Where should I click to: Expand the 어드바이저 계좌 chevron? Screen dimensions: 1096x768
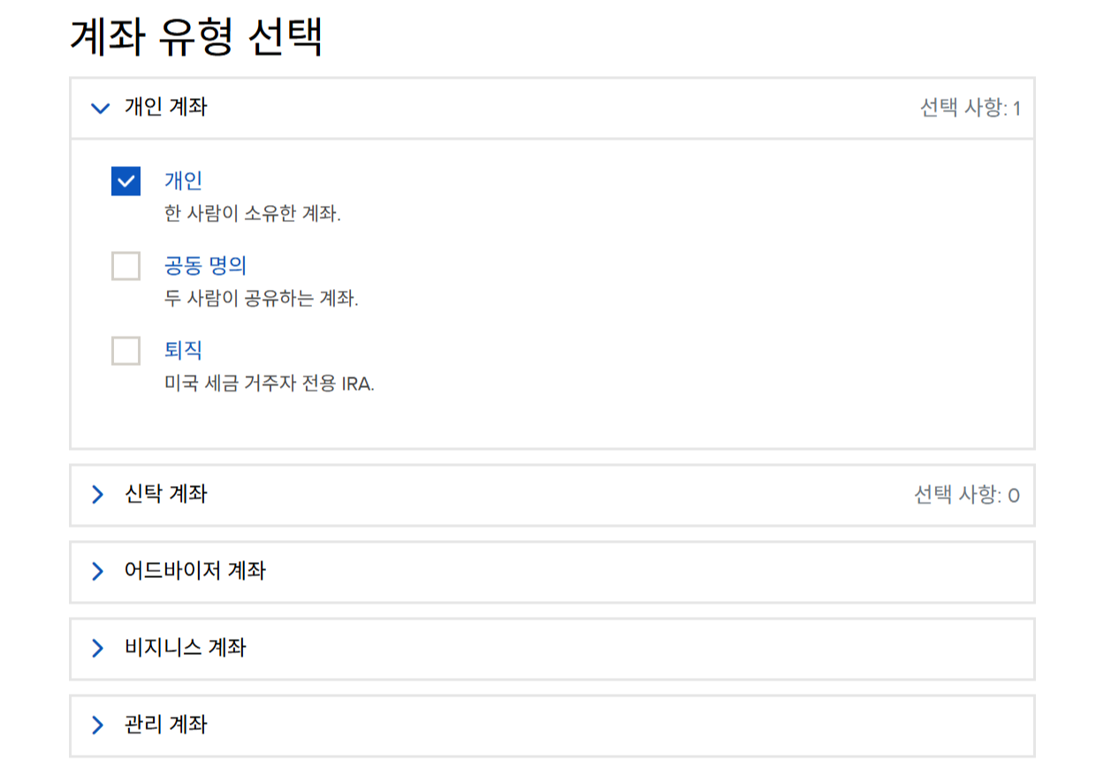97,572
